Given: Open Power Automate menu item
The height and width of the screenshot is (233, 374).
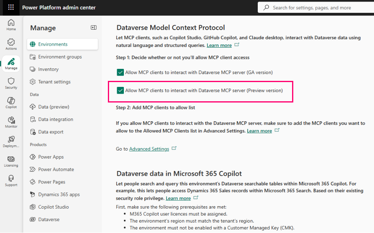Looking at the screenshot, I should point(62,169).
